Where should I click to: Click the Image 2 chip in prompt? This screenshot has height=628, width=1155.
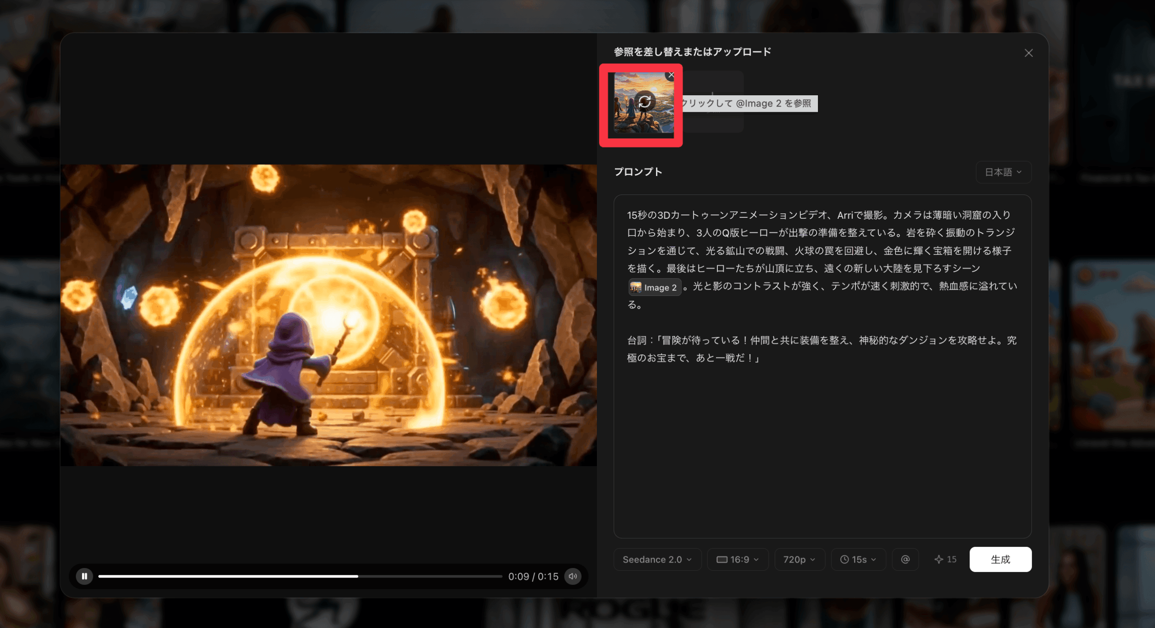coord(655,287)
